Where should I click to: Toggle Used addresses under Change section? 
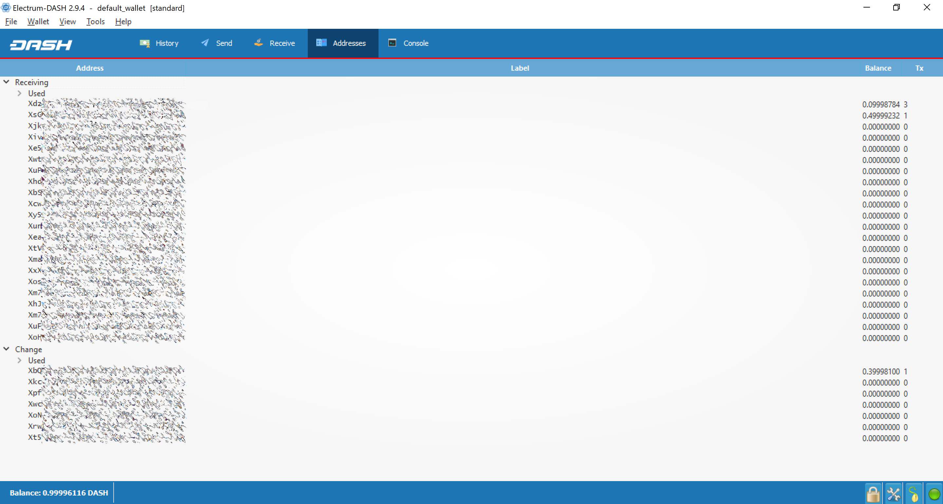point(19,360)
